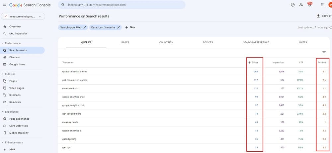The width and height of the screenshot is (332, 153).
Task: Open Page experience in sidebar
Action: 19,119
